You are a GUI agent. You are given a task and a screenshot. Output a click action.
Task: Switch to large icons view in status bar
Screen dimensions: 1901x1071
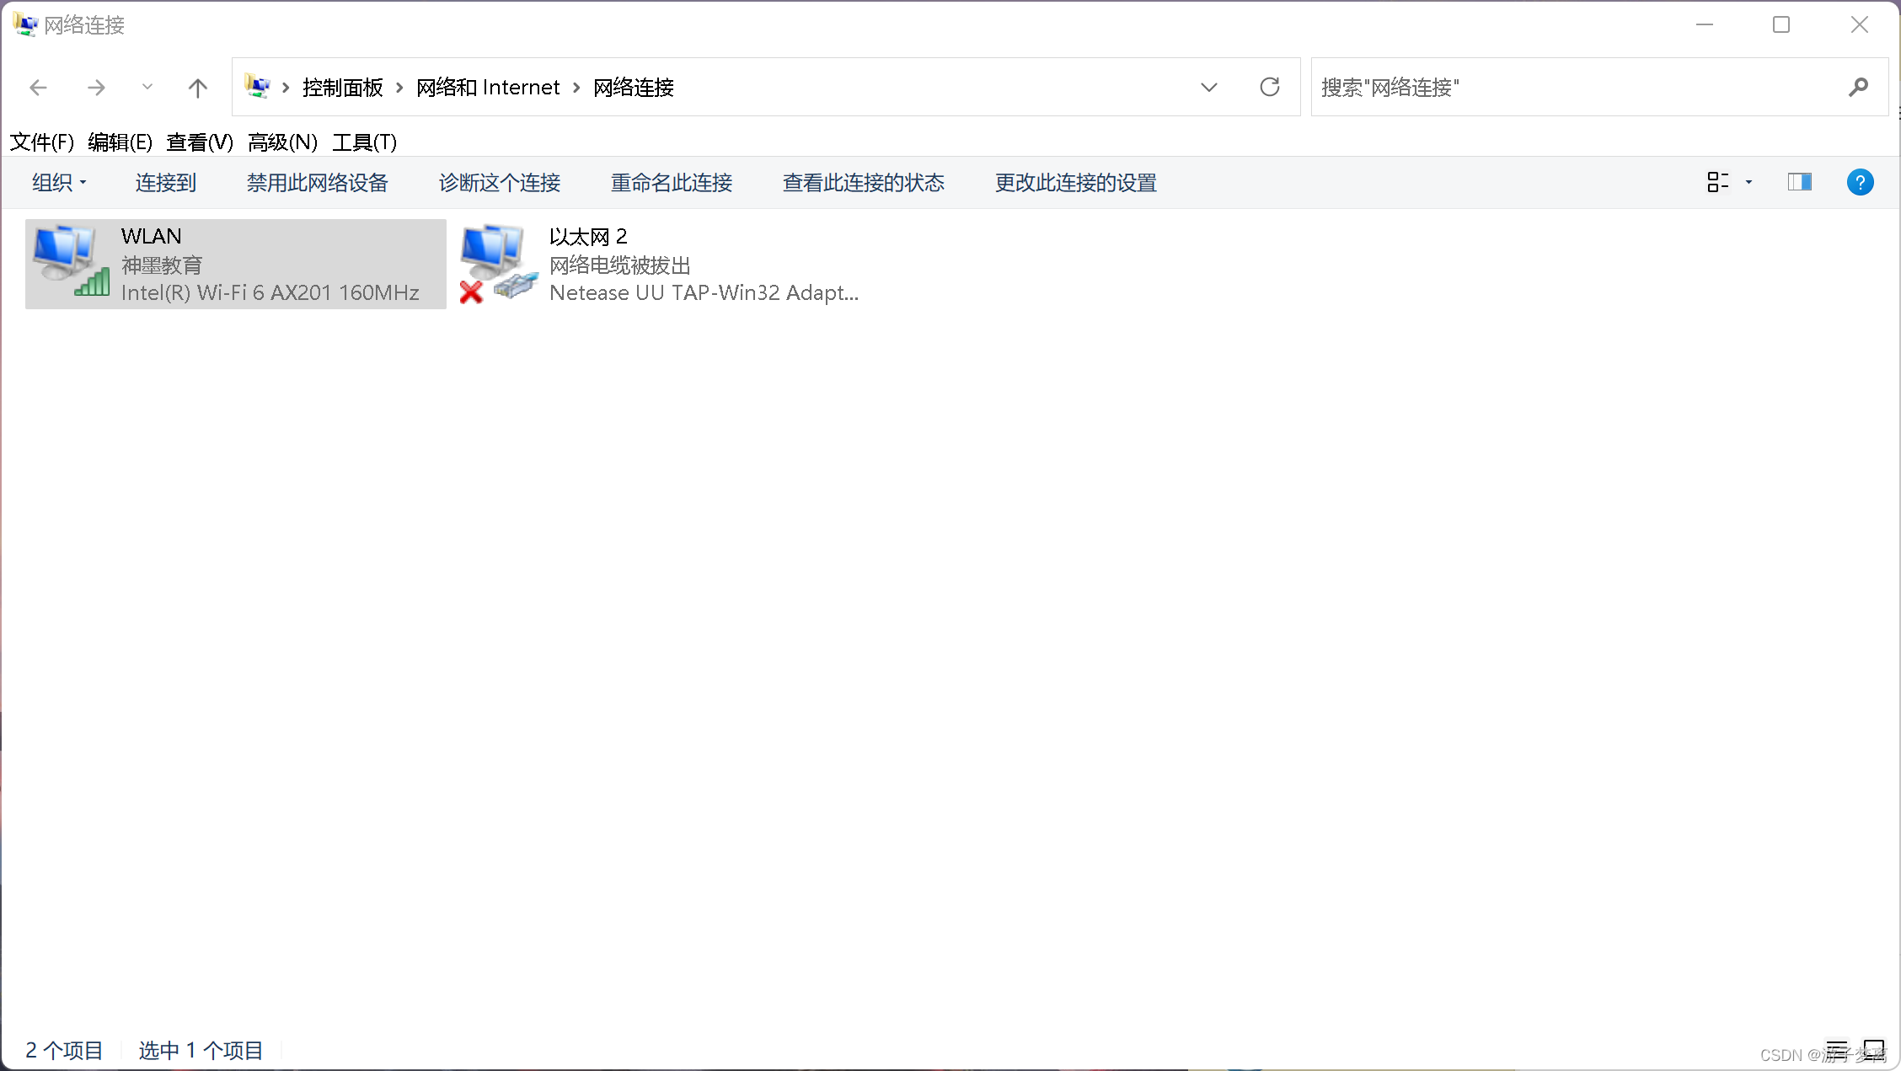pos(1874,1050)
